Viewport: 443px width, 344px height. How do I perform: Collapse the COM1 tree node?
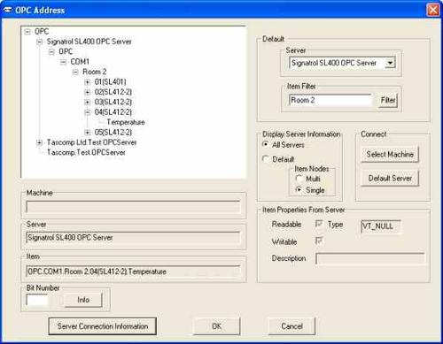63,62
